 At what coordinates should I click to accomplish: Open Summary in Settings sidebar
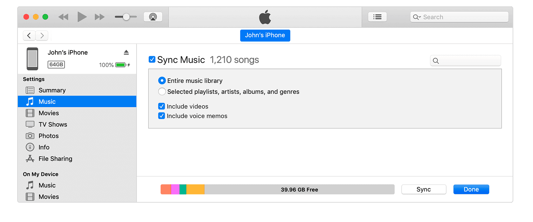click(52, 90)
